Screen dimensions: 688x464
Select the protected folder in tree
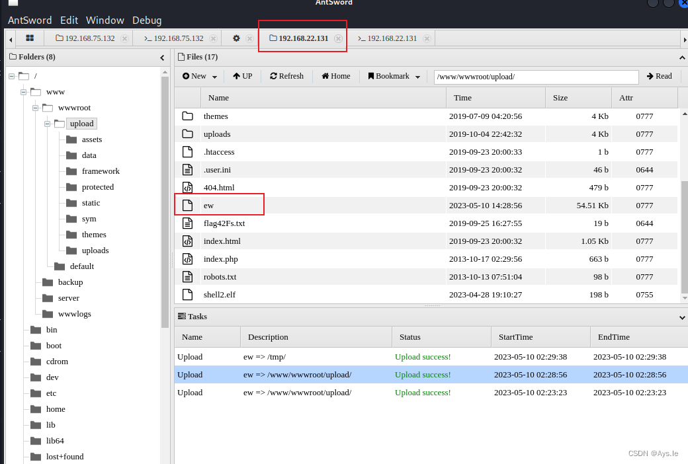coord(97,187)
